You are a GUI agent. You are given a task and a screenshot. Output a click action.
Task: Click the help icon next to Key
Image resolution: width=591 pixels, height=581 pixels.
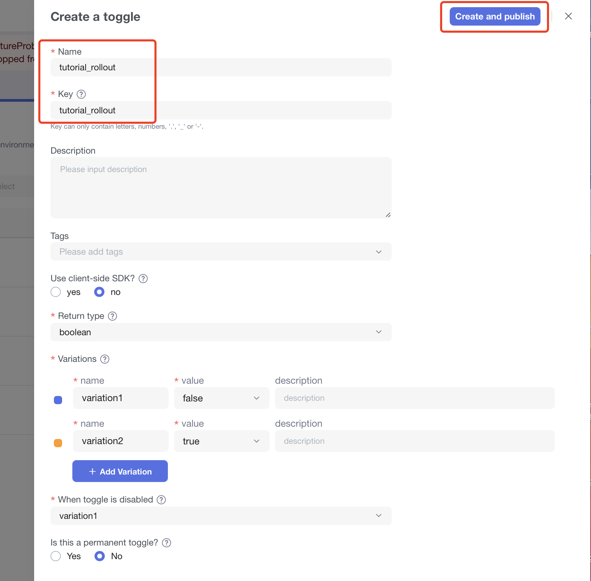(x=81, y=94)
